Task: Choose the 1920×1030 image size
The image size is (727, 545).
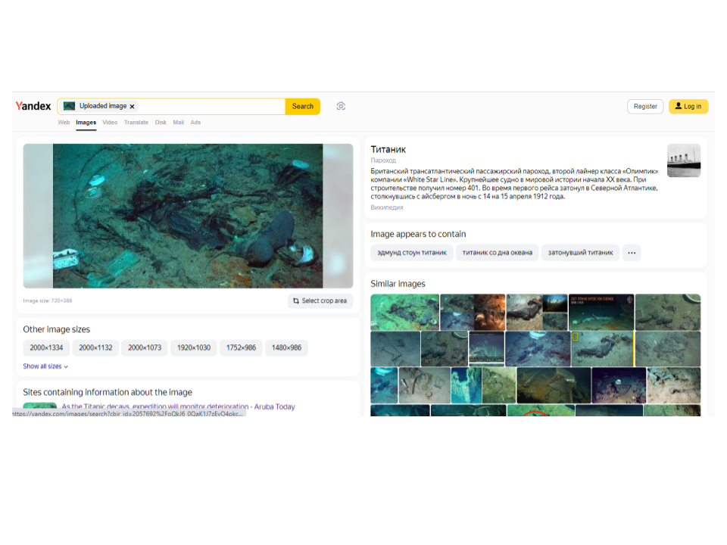Action: coord(193,348)
